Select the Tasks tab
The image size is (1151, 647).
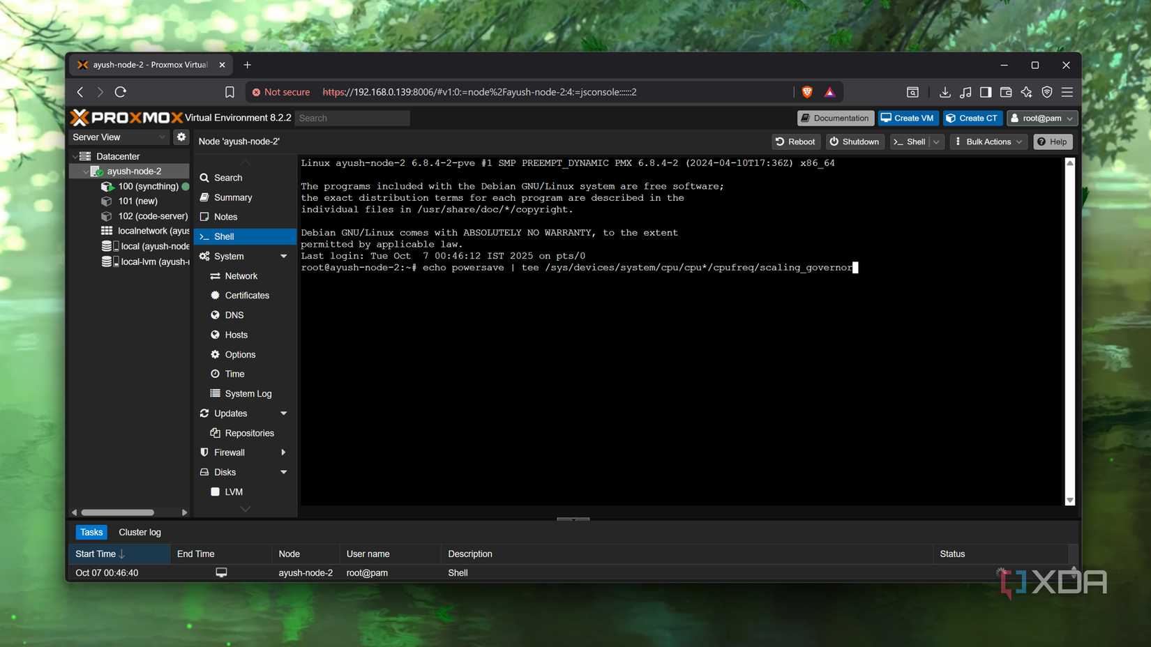click(x=91, y=531)
